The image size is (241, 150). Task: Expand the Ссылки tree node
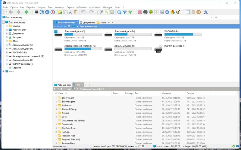coord(7,26)
